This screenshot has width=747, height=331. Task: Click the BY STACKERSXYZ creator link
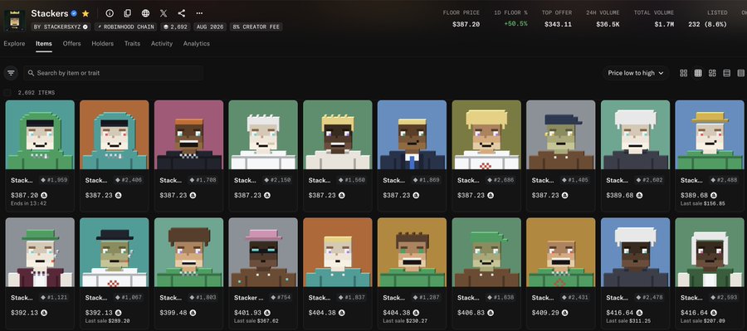[x=61, y=27]
